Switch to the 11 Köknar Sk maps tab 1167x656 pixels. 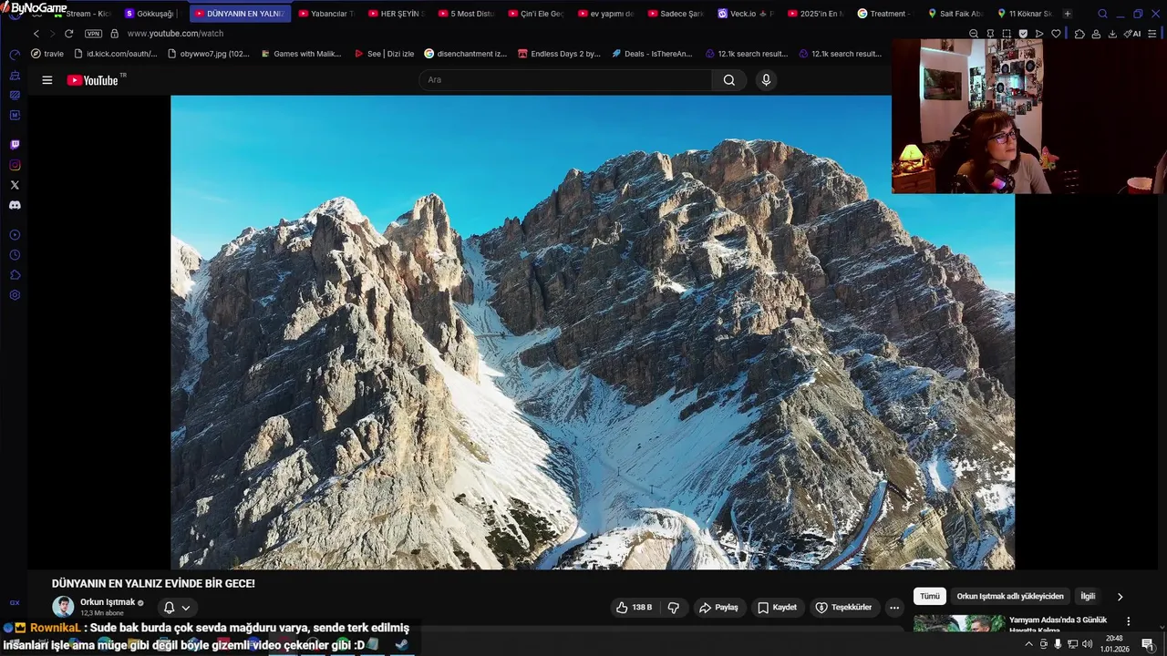pyautogui.click(x=1025, y=14)
